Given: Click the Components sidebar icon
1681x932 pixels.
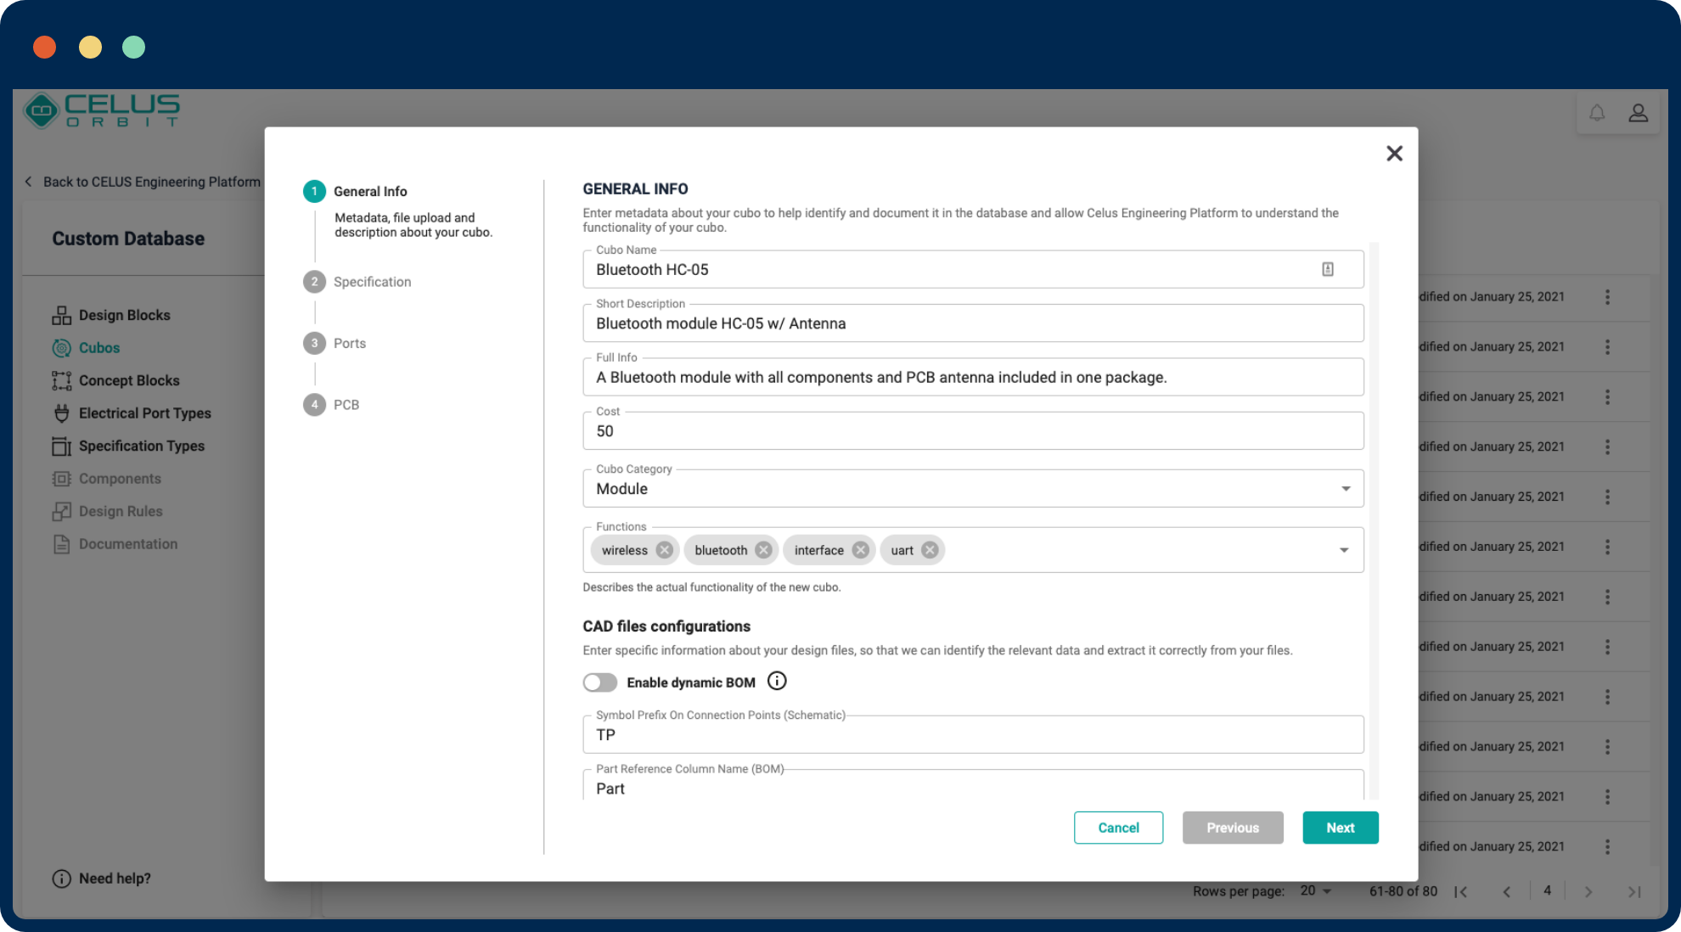Looking at the screenshot, I should pyautogui.click(x=61, y=479).
